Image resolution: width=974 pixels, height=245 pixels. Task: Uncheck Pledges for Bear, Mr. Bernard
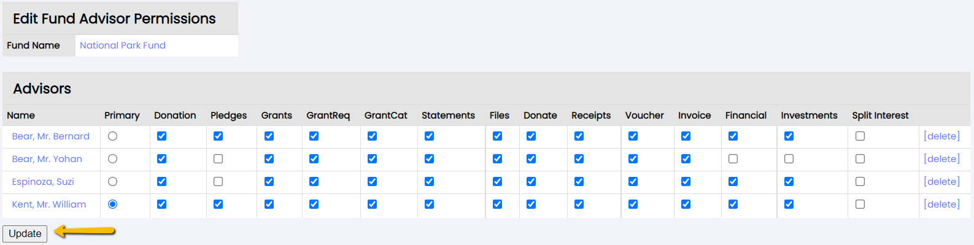[218, 136]
